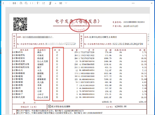Screen dimensions: 155x115
Task: Click the amount value 1693.07
Action: (x=108, y=97)
